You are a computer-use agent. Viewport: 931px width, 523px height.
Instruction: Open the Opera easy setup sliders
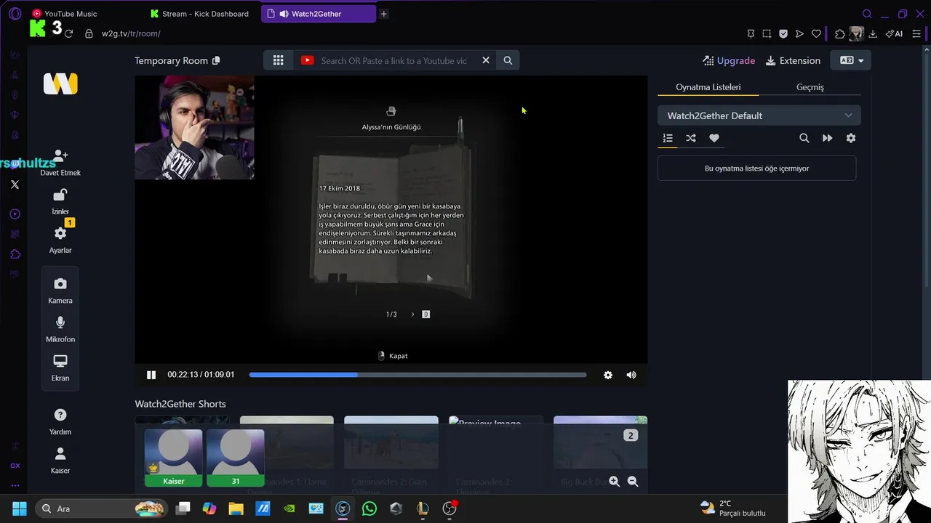tap(916, 33)
